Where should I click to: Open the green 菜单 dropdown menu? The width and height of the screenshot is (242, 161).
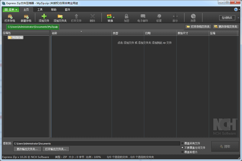[x=11, y=10]
